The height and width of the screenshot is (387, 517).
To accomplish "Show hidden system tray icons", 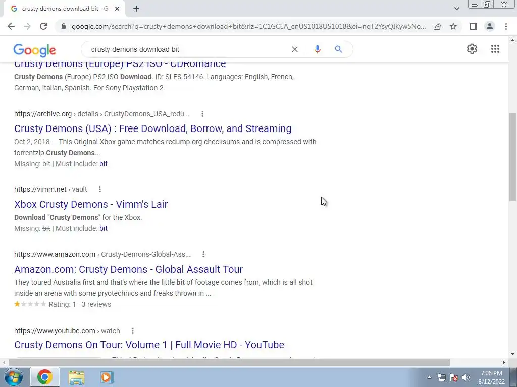I will pos(429,377).
